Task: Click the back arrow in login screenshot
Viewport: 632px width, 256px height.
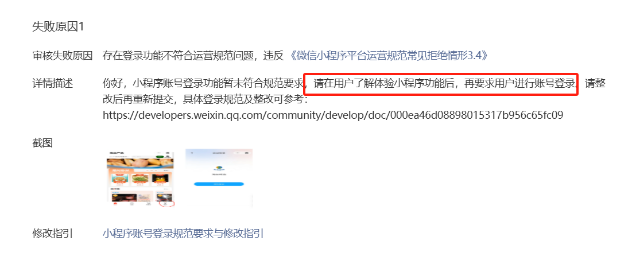Action: point(192,153)
